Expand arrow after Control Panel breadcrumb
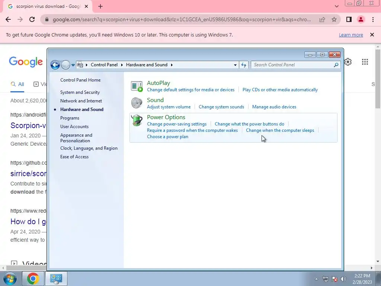 click(x=122, y=65)
